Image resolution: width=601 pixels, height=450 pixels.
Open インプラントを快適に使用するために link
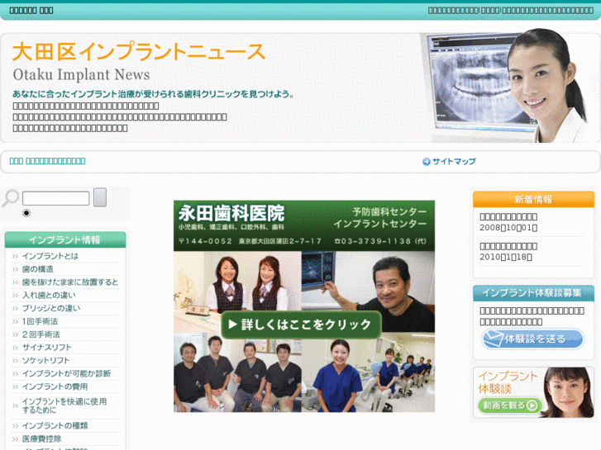click(64, 405)
